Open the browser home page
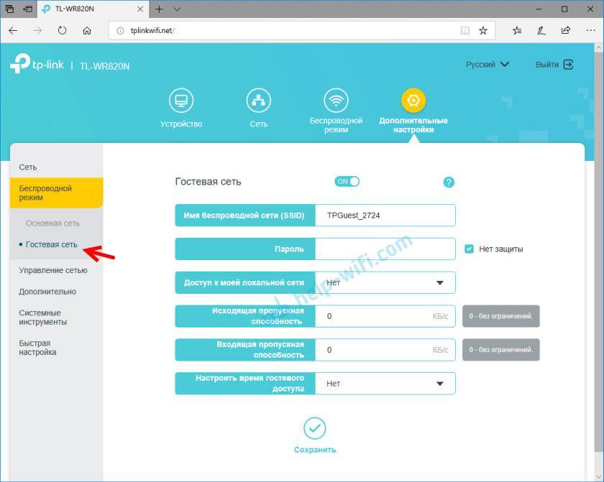Screen dimensions: 604x482 pos(87,31)
